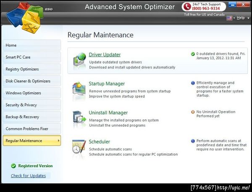Image resolution: width=252 pixels, height=192 pixels.
Task: Open language dropdown arrow next to flag
Action: 234,18
